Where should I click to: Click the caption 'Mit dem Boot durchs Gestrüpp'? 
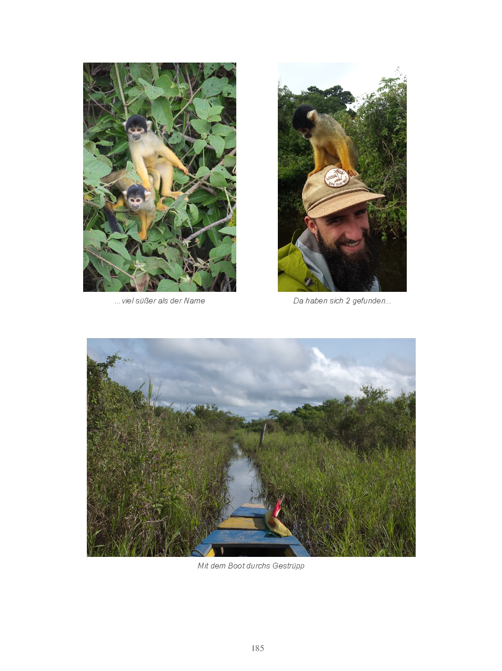pyautogui.click(x=251, y=566)
